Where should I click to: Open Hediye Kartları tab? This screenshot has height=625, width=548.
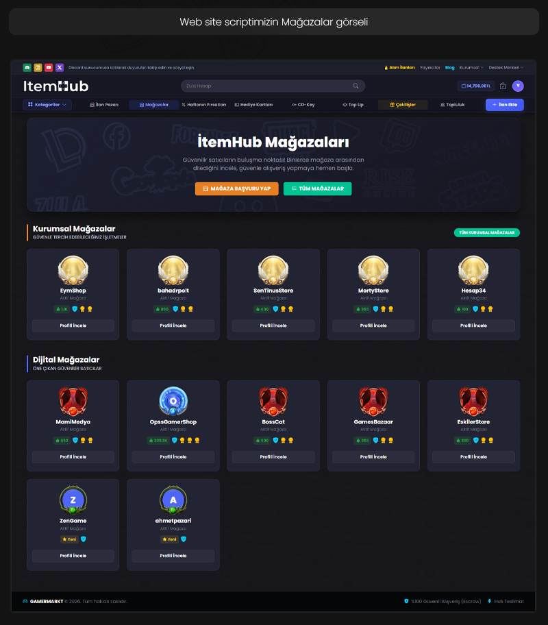253,105
